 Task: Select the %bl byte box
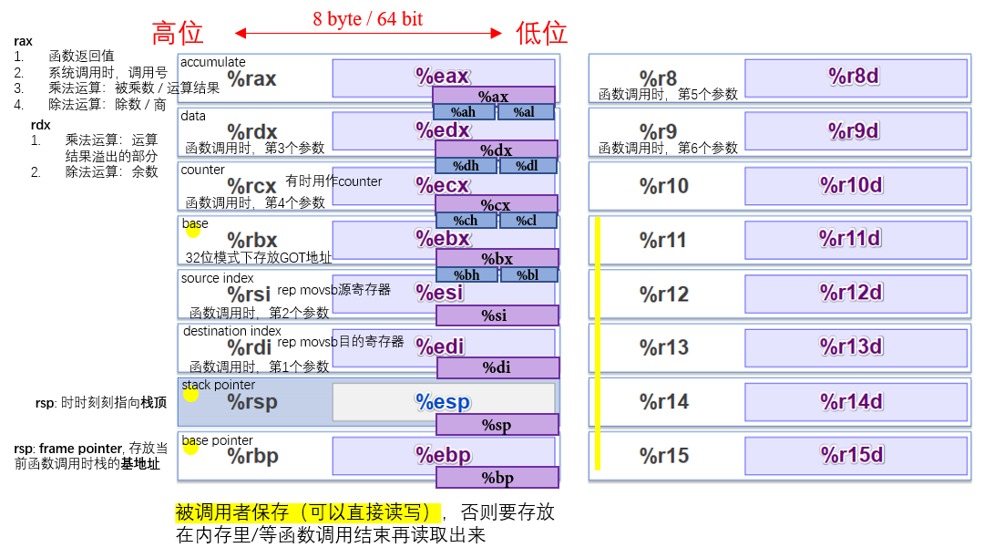528,274
